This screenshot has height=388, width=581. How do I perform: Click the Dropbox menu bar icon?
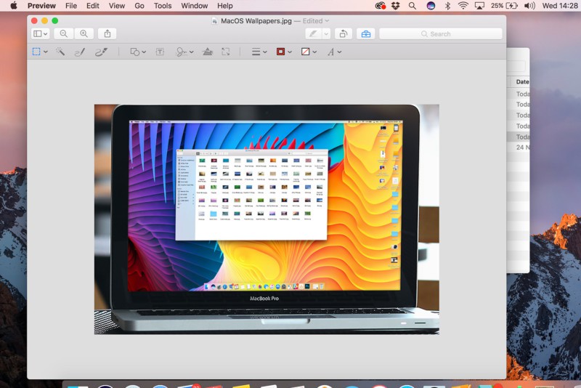click(x=396, y=6)
